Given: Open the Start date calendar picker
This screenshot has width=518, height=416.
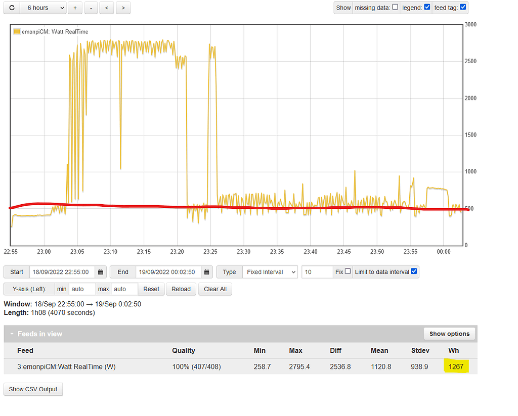Looking at the screenshot, I should click(x=100, y=271).
